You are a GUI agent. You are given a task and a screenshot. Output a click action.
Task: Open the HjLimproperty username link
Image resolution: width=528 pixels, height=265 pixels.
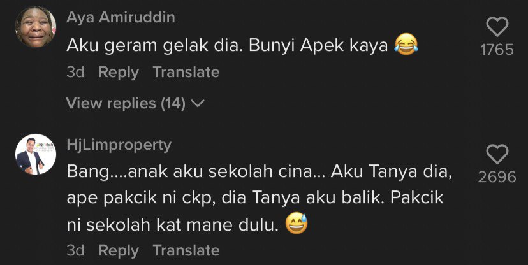click(x=119, y=145)
